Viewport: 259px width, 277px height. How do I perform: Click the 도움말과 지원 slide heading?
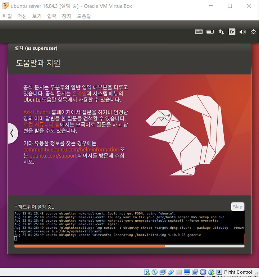pos(38,63)
